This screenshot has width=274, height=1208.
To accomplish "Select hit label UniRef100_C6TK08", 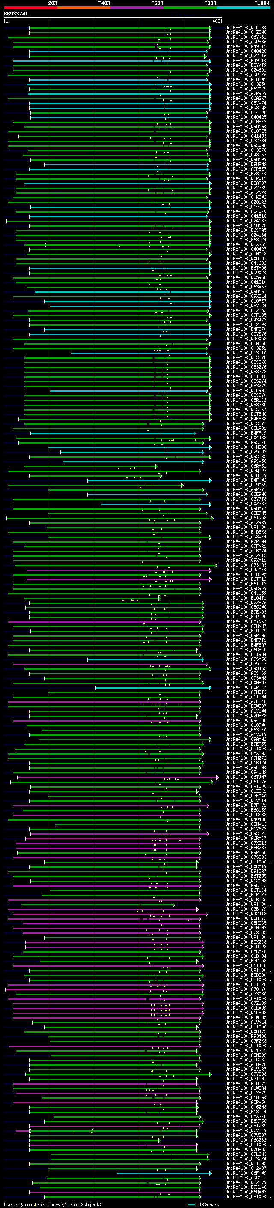I will point(246,518).
